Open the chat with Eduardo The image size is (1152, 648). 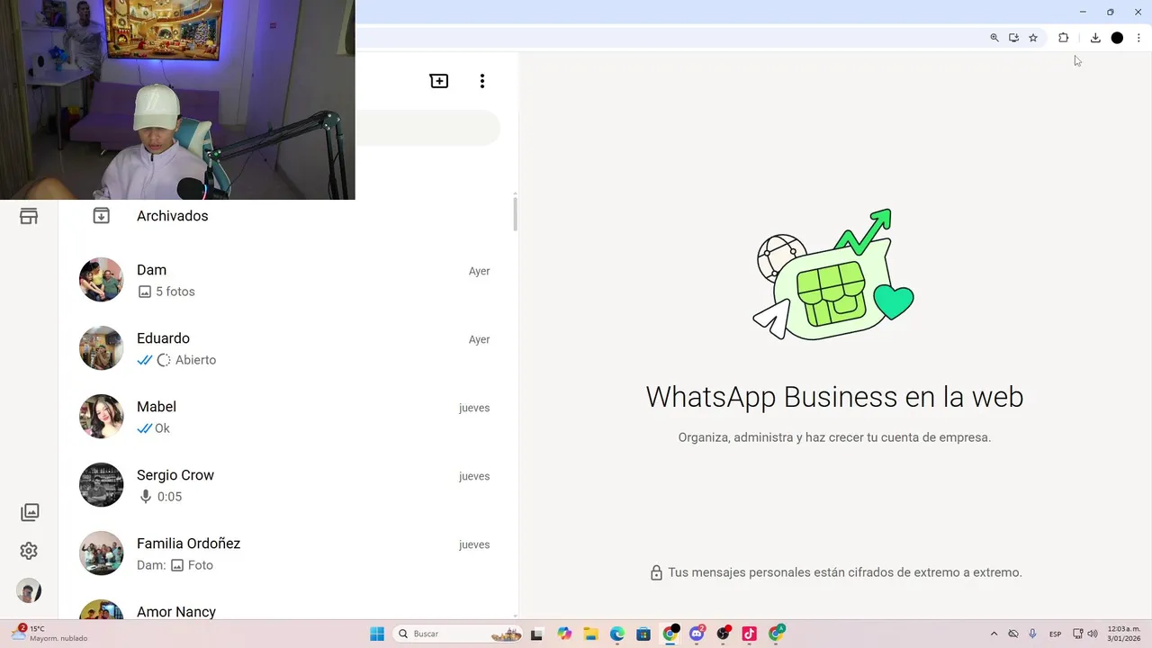[288, 348]
